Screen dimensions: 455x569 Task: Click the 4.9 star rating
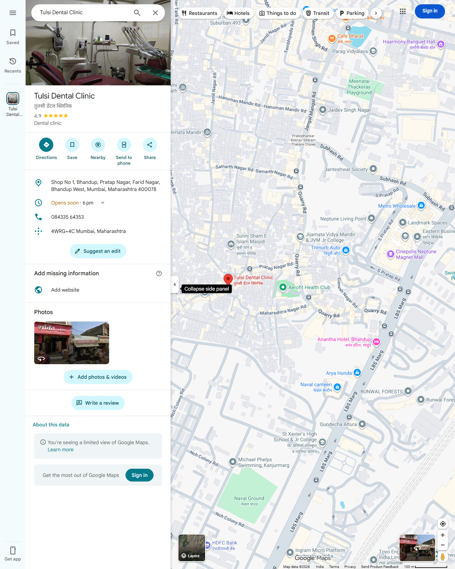point(51,116)
